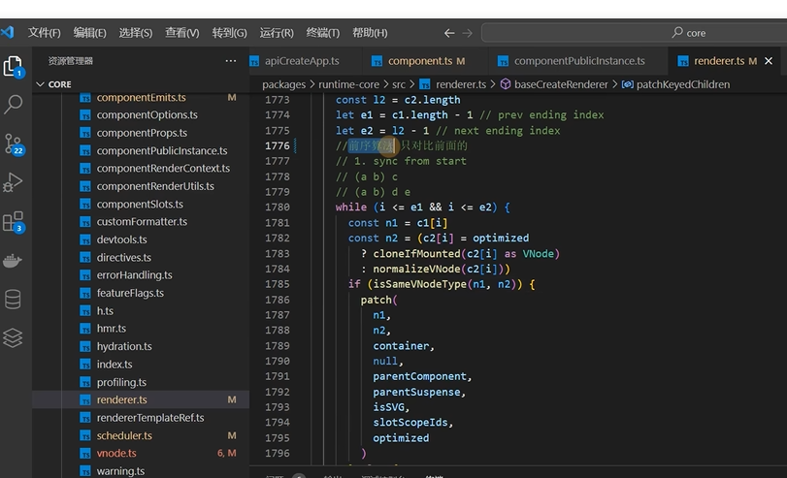Open the Search view in activity bar
787x478 pixels.
coord(13,105)
